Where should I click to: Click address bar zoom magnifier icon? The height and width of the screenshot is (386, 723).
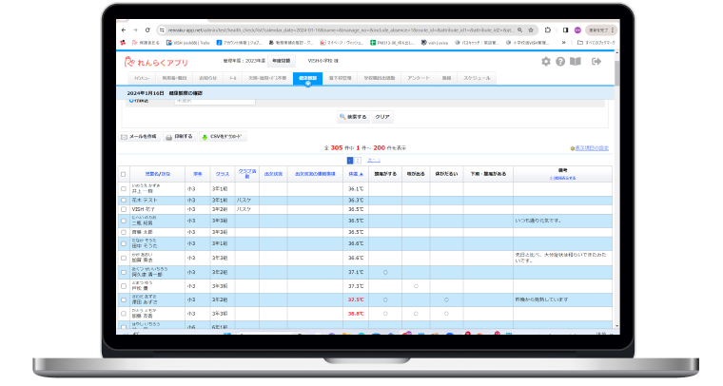tap(519, 29)
